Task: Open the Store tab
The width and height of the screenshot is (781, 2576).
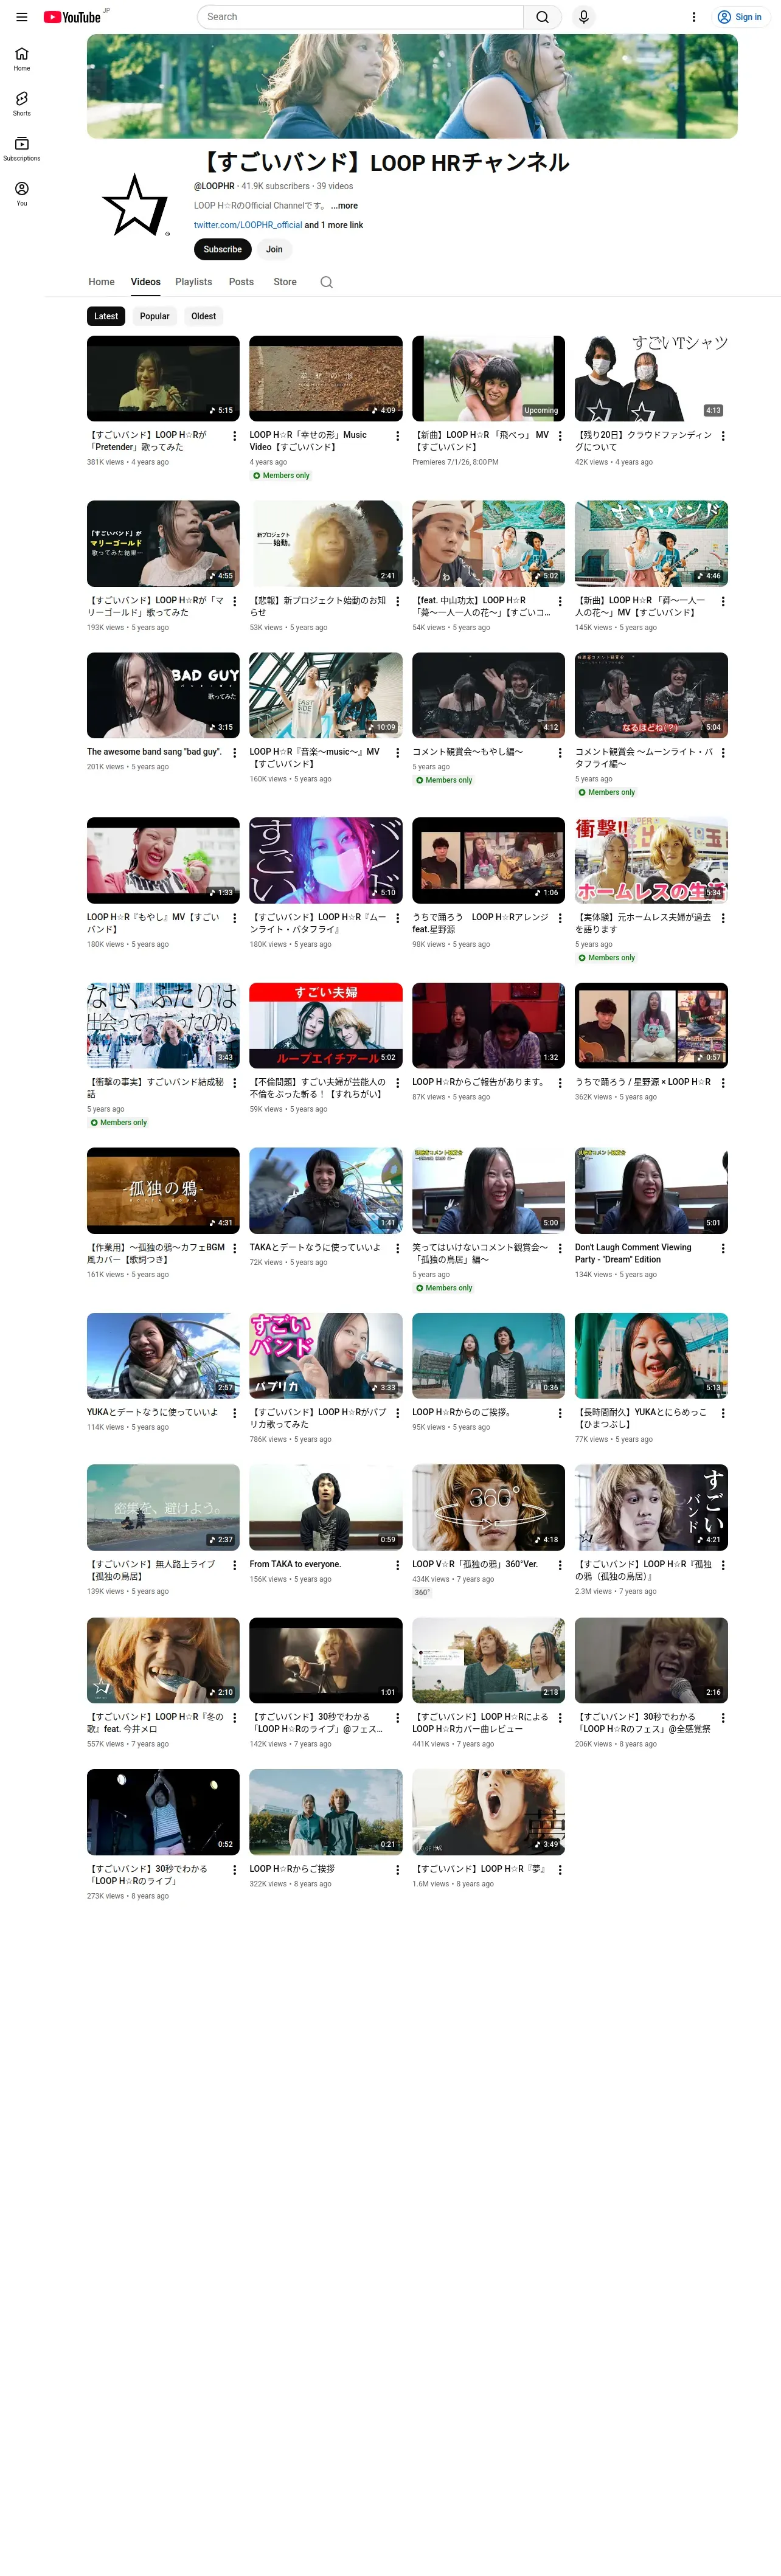Action: click(x=285, y=282)
